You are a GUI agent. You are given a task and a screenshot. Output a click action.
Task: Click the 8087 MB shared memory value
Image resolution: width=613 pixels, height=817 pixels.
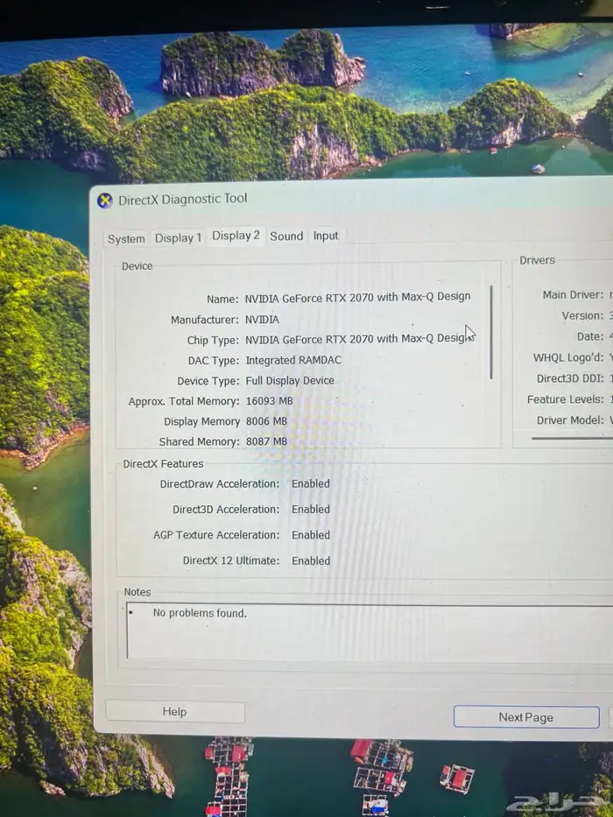pos(266,441)
